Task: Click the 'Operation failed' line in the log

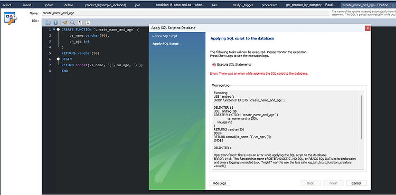Action: coord(270,155)
